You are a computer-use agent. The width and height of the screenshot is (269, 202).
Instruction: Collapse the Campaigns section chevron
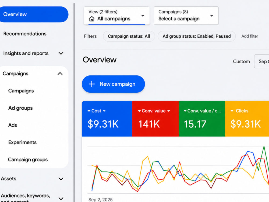pos(60,74)
